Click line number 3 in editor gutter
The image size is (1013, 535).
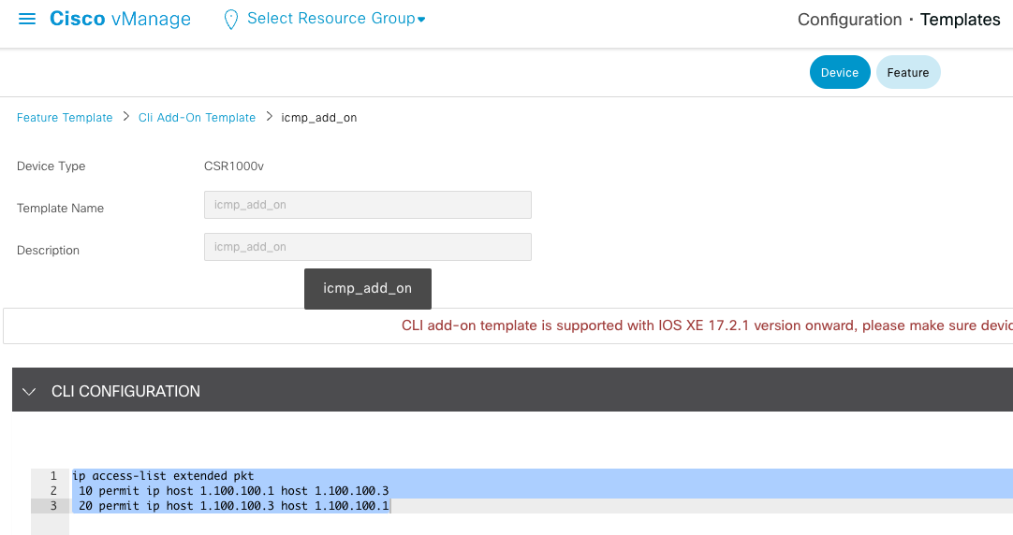click(x=53, y=506)
